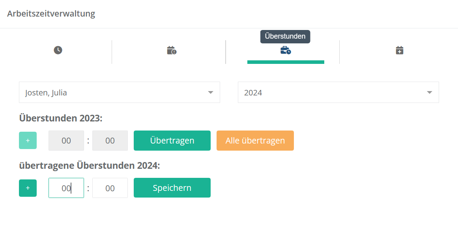Click the Überstunden tooltip label
458x250 pixels.
tap(285, 36)
